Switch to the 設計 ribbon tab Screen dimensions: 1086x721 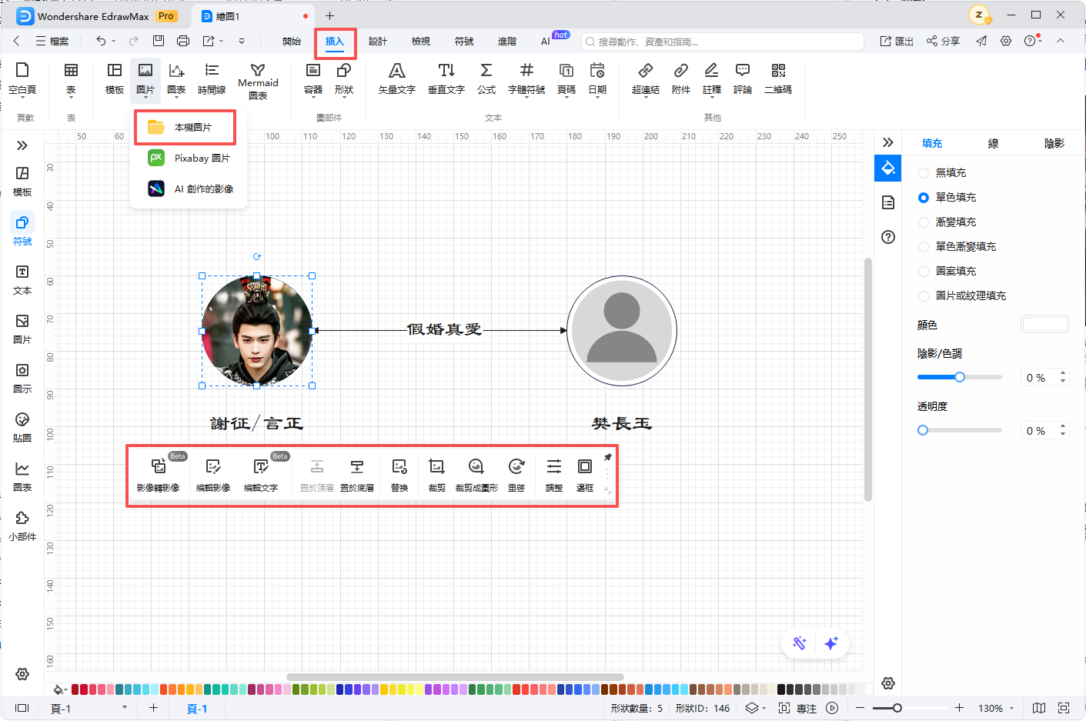coord(377,42)
